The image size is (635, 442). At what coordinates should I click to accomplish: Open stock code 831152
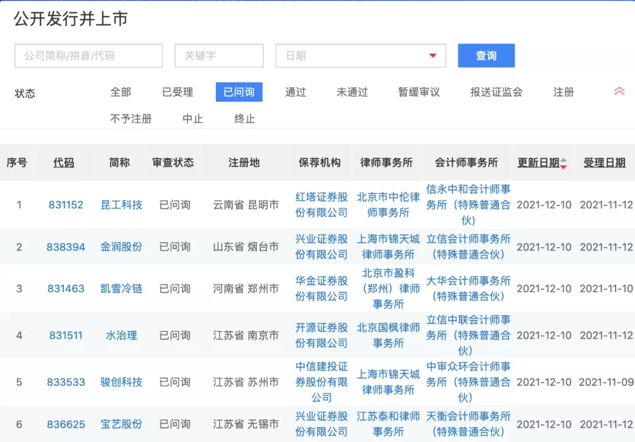[x=66, y=205]
